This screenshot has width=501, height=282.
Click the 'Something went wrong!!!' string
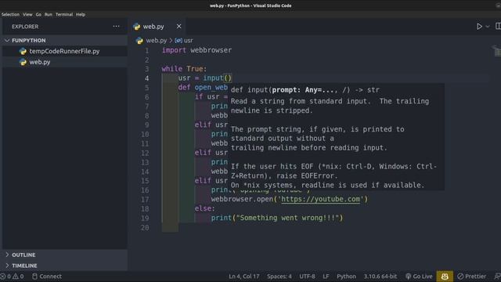point(287,218)
